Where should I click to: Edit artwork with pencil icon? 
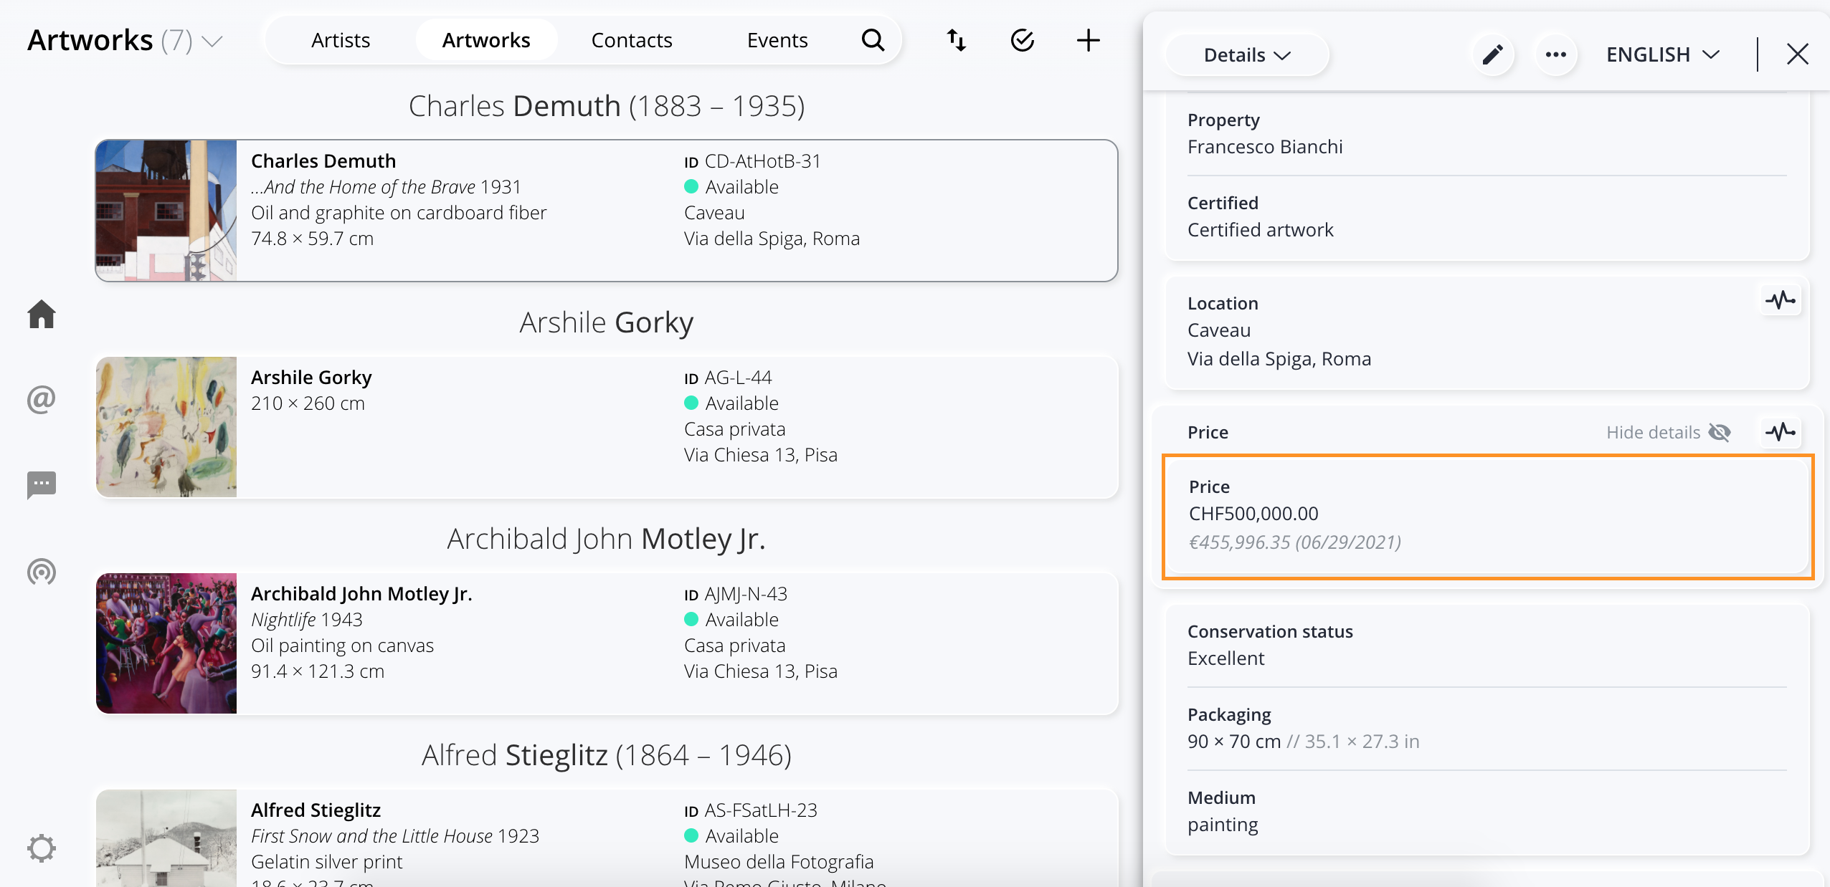pyautogui.click(x=1493, y=54)
